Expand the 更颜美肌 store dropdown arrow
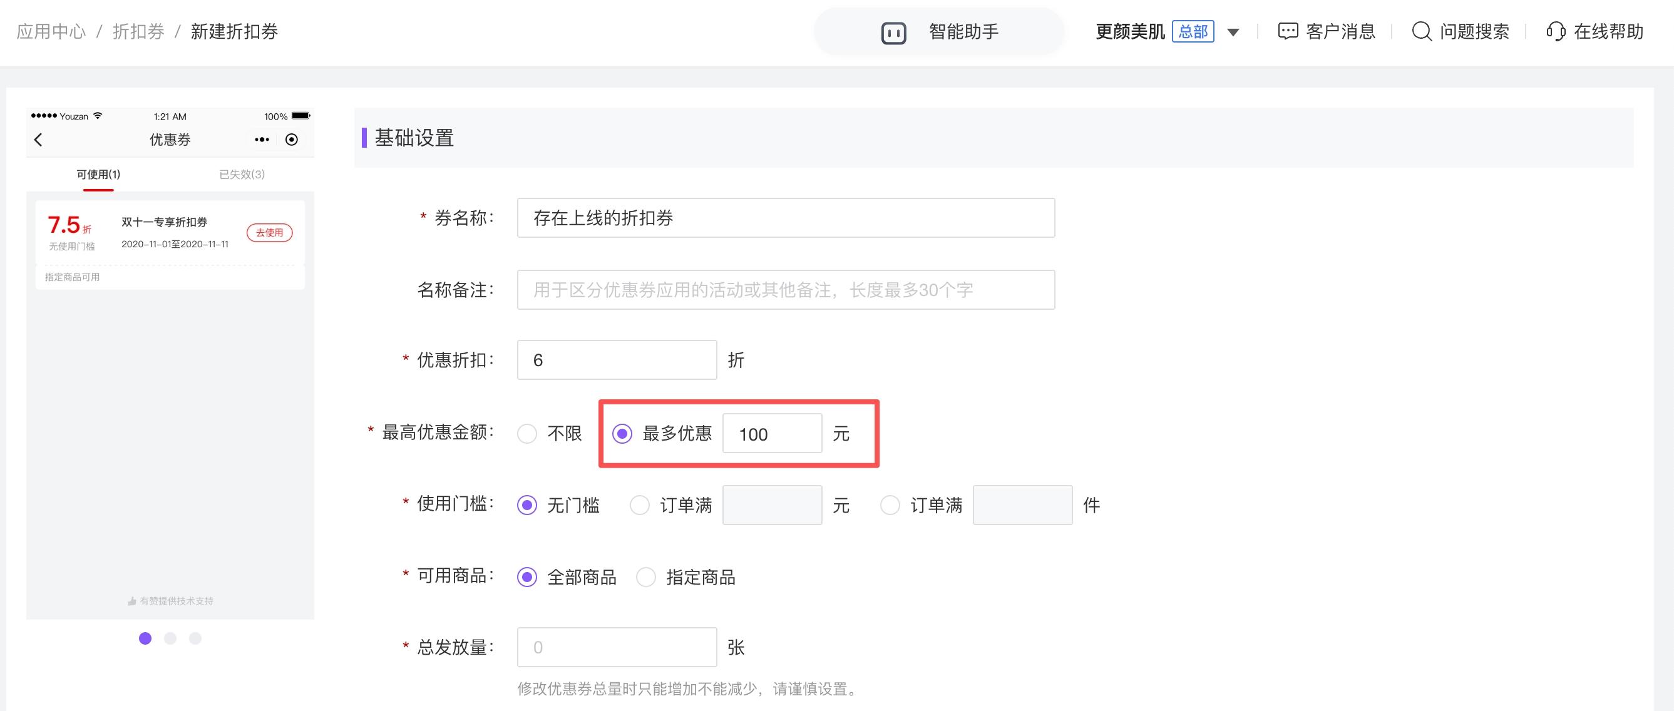1674x711 pixels. tap(1233, 32)
